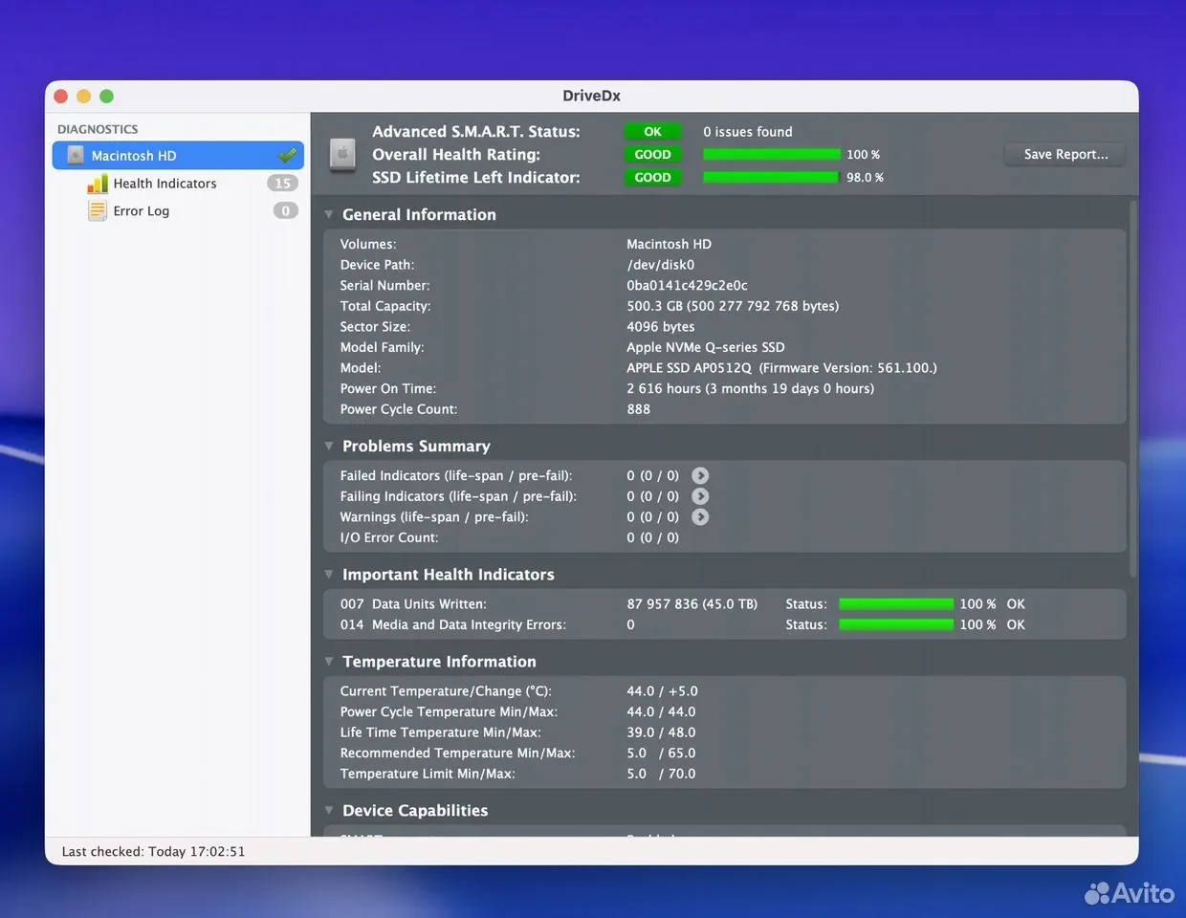Click the Overall Health Rating progress bar

pyautogui.click(x=771, y=155)
